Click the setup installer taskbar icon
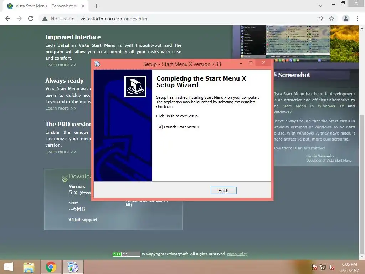This screenshot has height=274, width=365. pyautogui.click(x=73, y=267)
